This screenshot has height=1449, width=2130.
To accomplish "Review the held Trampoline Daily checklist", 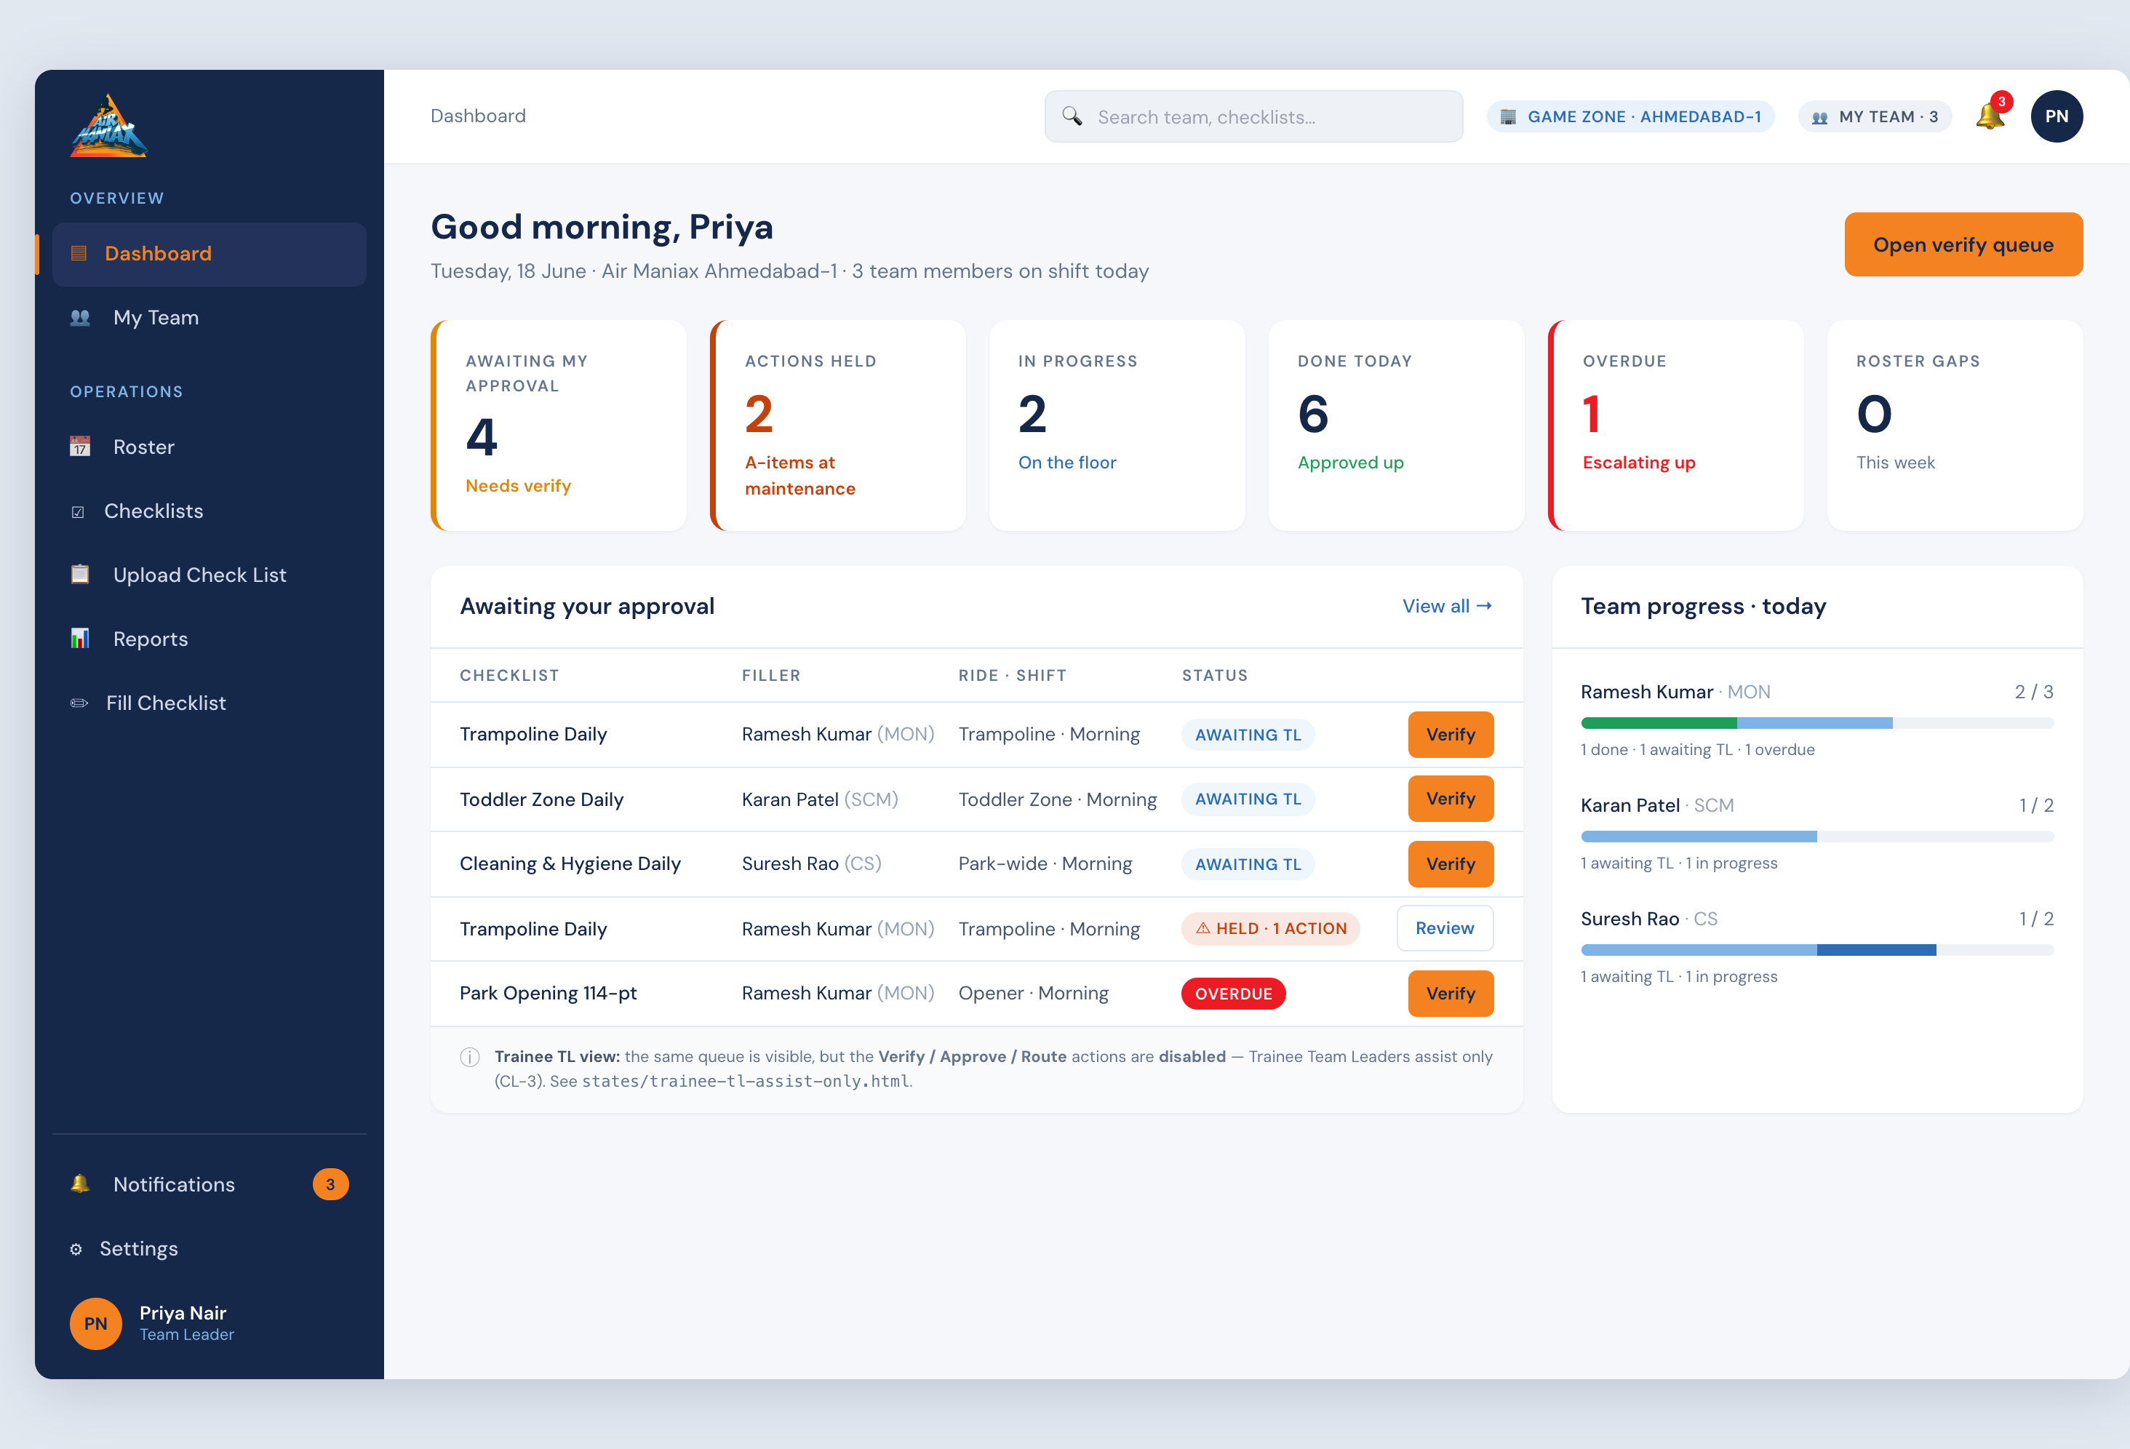I will tap(1445, 928).
